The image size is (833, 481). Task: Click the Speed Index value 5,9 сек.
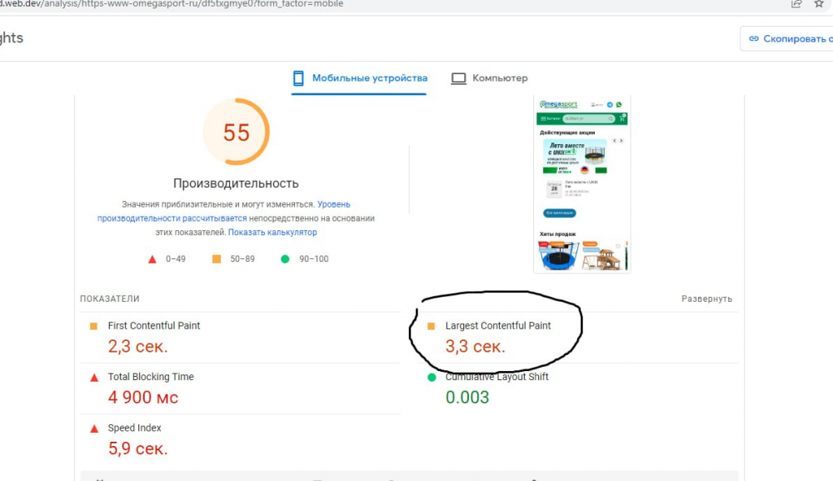(137, 448)
